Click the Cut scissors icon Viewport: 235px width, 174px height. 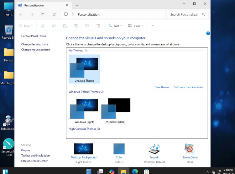(x=43, y=26)
